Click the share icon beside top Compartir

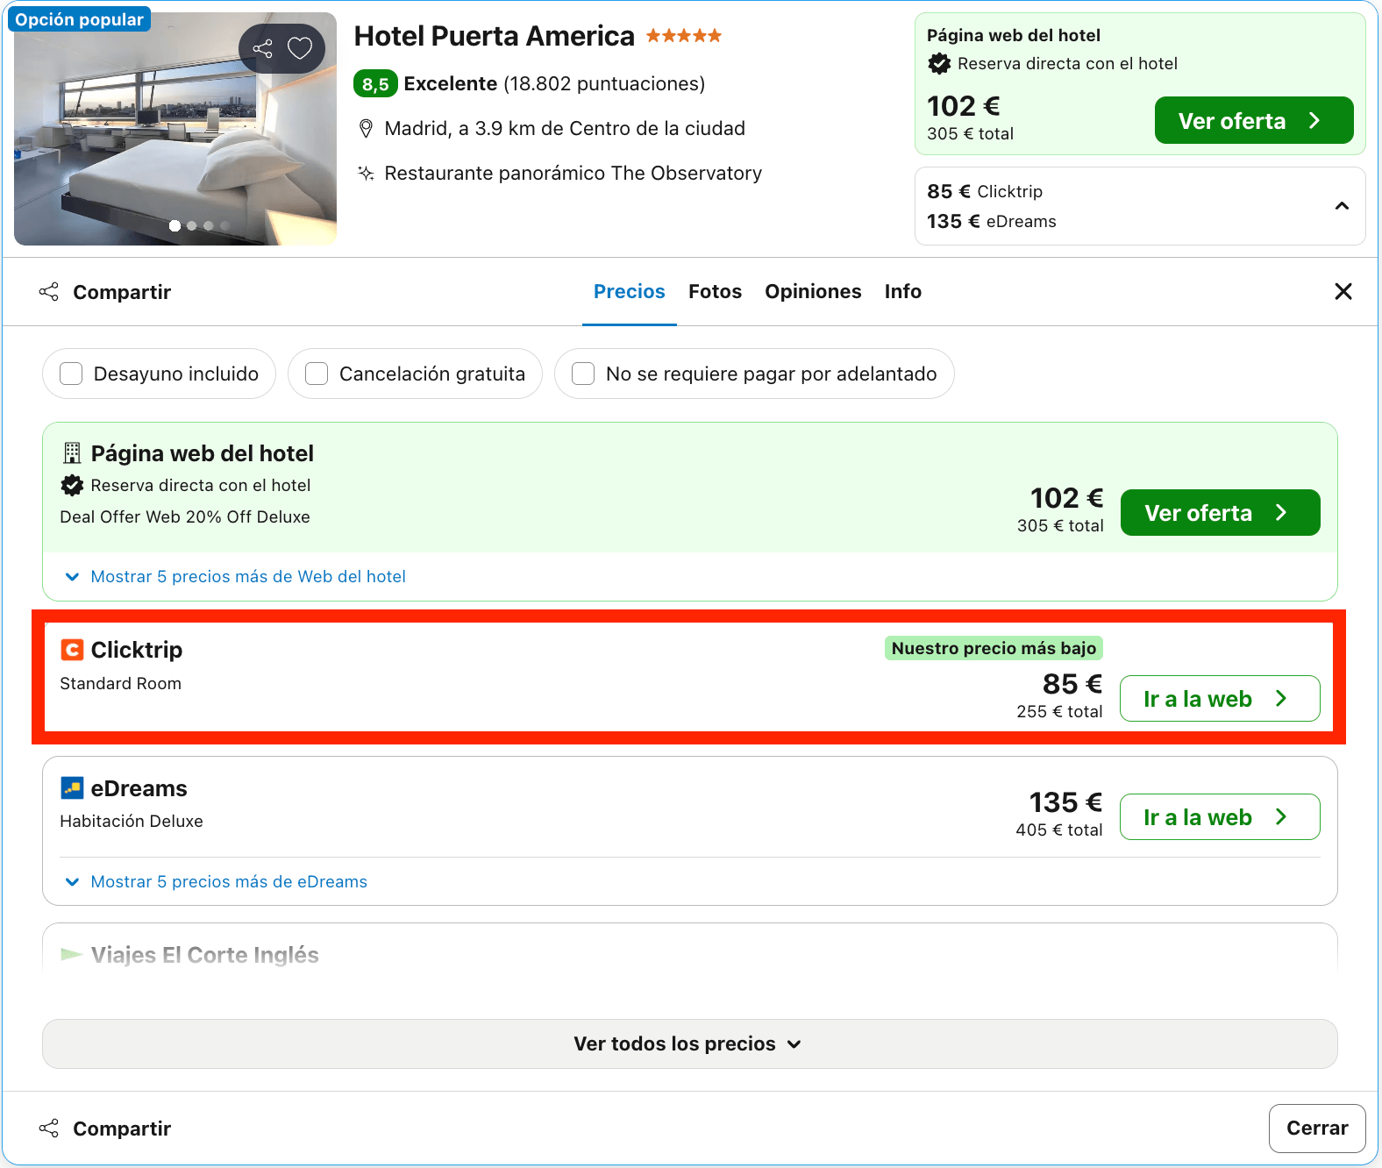click(49, 292)
